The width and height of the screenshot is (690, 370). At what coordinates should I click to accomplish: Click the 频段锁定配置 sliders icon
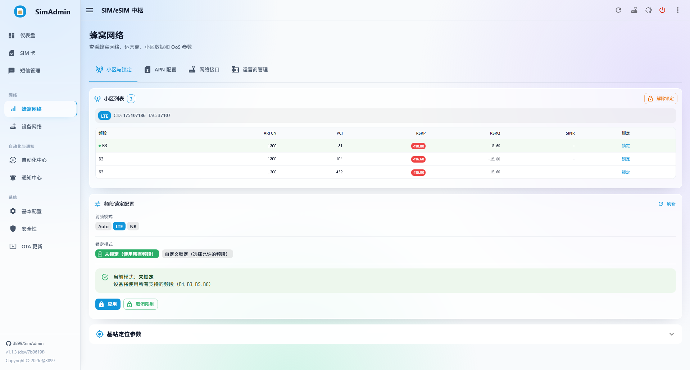pos(97,204)
